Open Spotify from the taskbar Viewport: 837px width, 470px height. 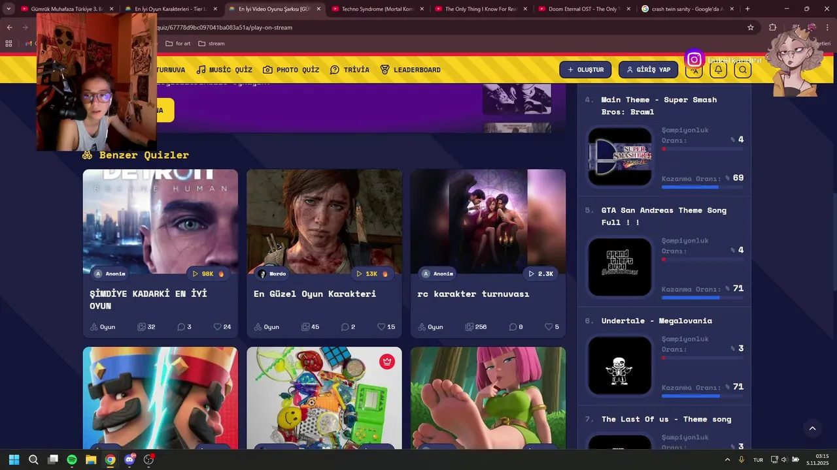(72, 460)
